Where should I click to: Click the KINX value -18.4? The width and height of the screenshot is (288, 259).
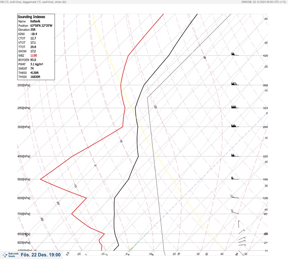34,34
